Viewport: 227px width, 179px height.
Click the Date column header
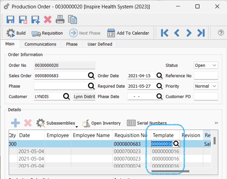pos(31,135)
